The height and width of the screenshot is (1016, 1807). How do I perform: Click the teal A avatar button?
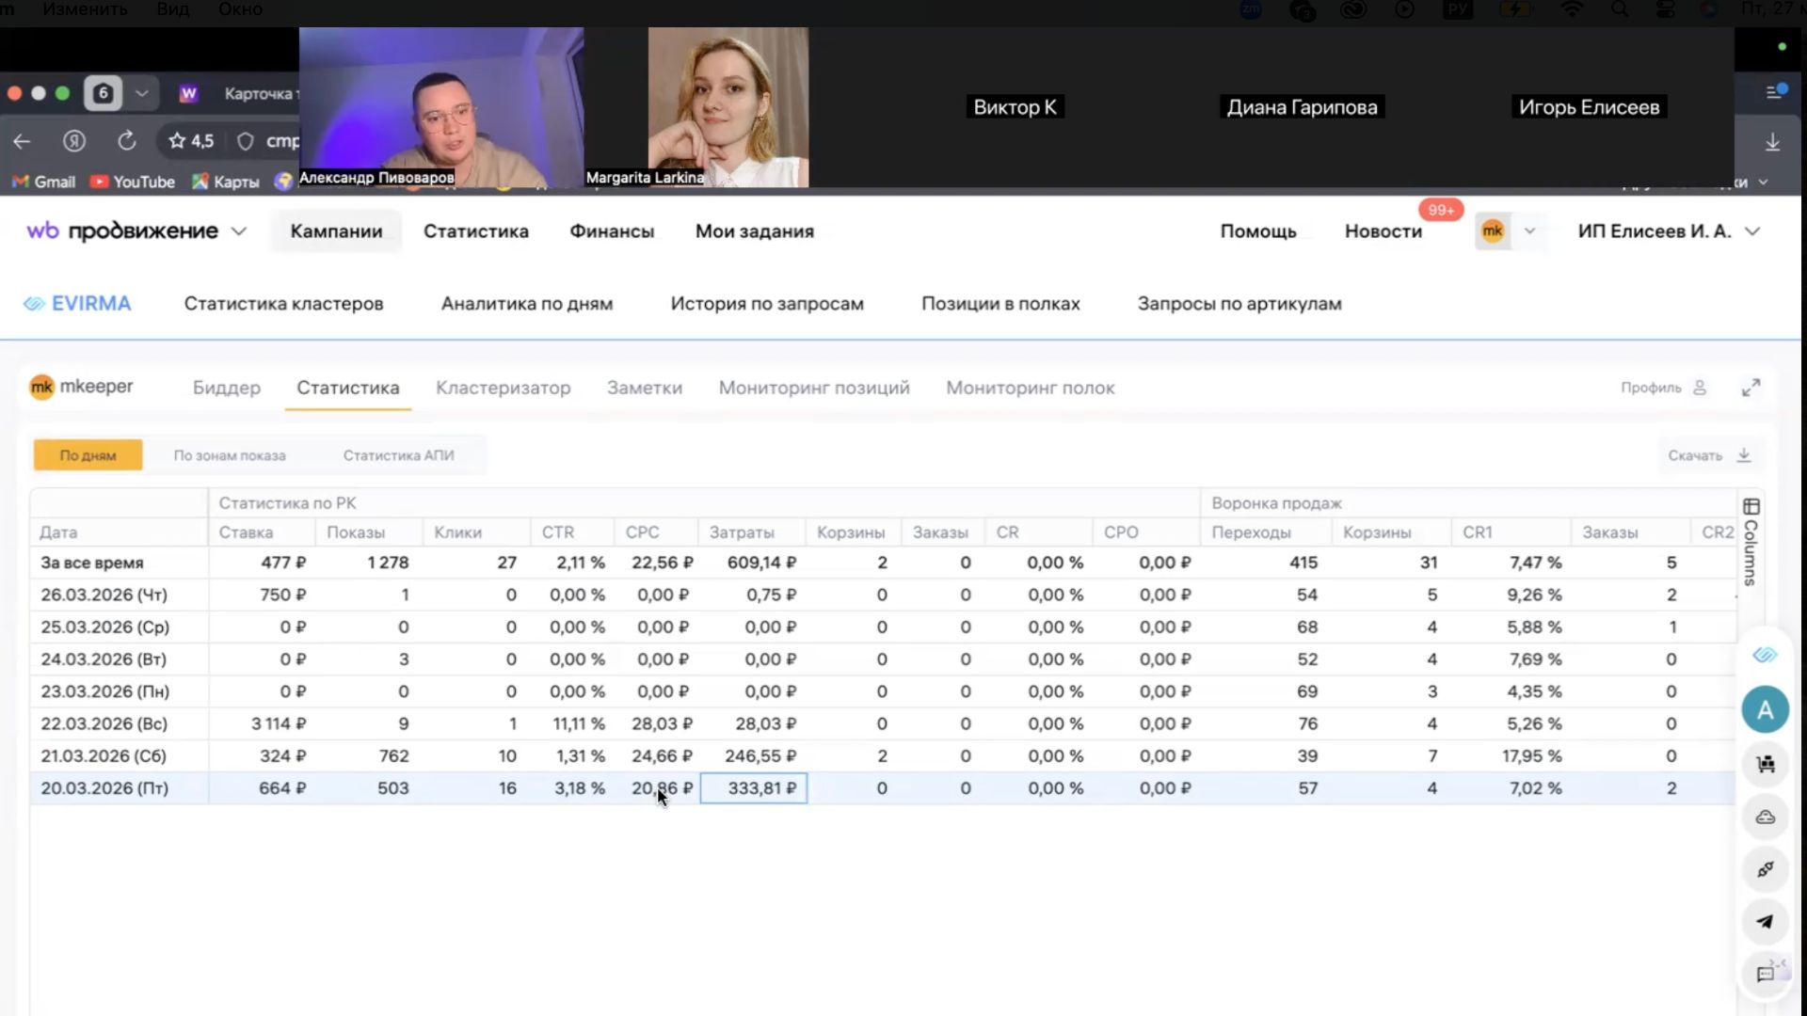[1765, 710]
